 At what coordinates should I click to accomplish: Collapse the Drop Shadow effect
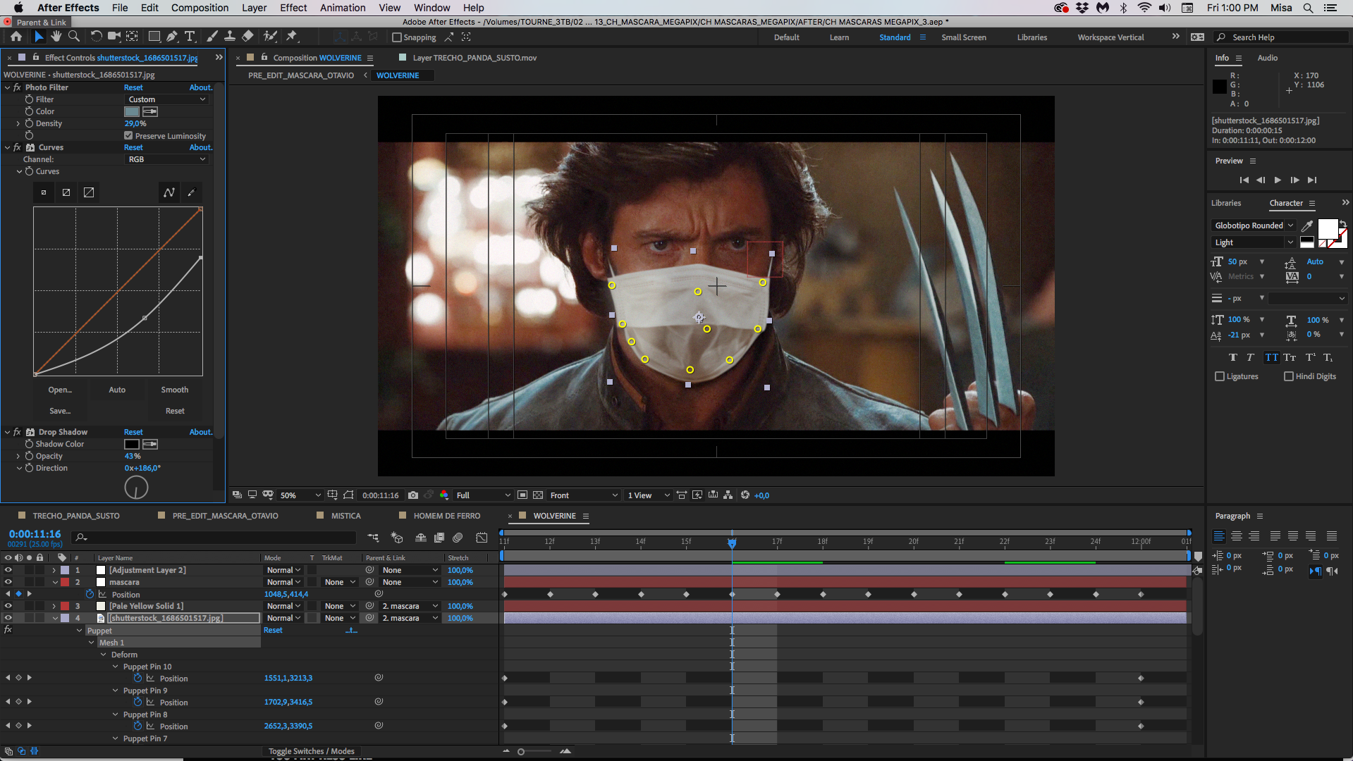point(8,432)
